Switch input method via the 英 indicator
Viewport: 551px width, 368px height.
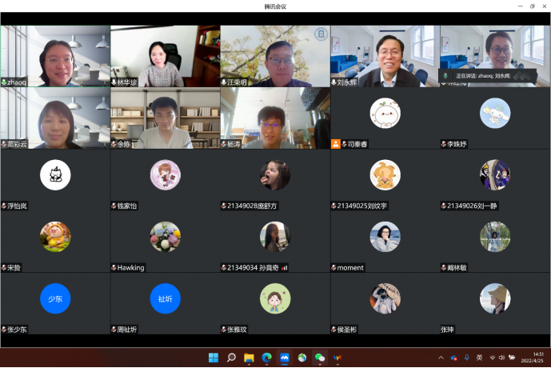pyautogui.click(x=479, y=358)
